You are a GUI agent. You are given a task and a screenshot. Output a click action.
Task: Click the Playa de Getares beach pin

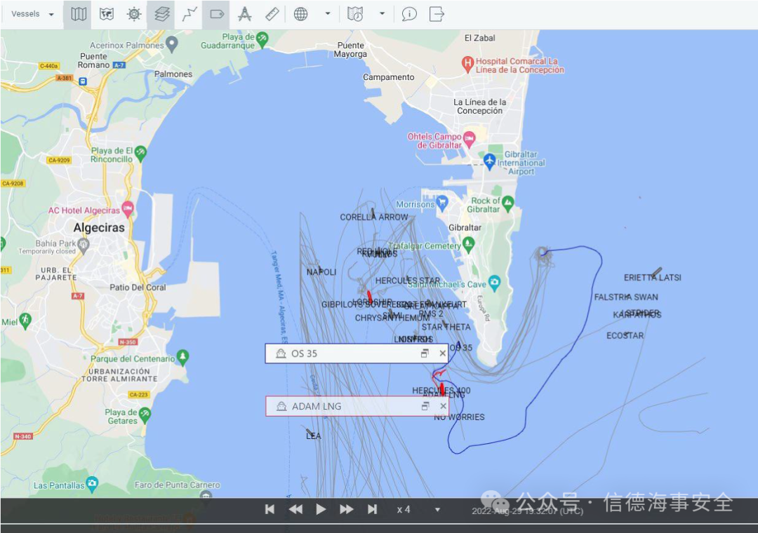(x=145, y=415)
